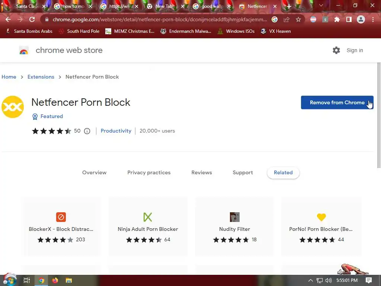Click the gray S extension icon

(325, 19)
